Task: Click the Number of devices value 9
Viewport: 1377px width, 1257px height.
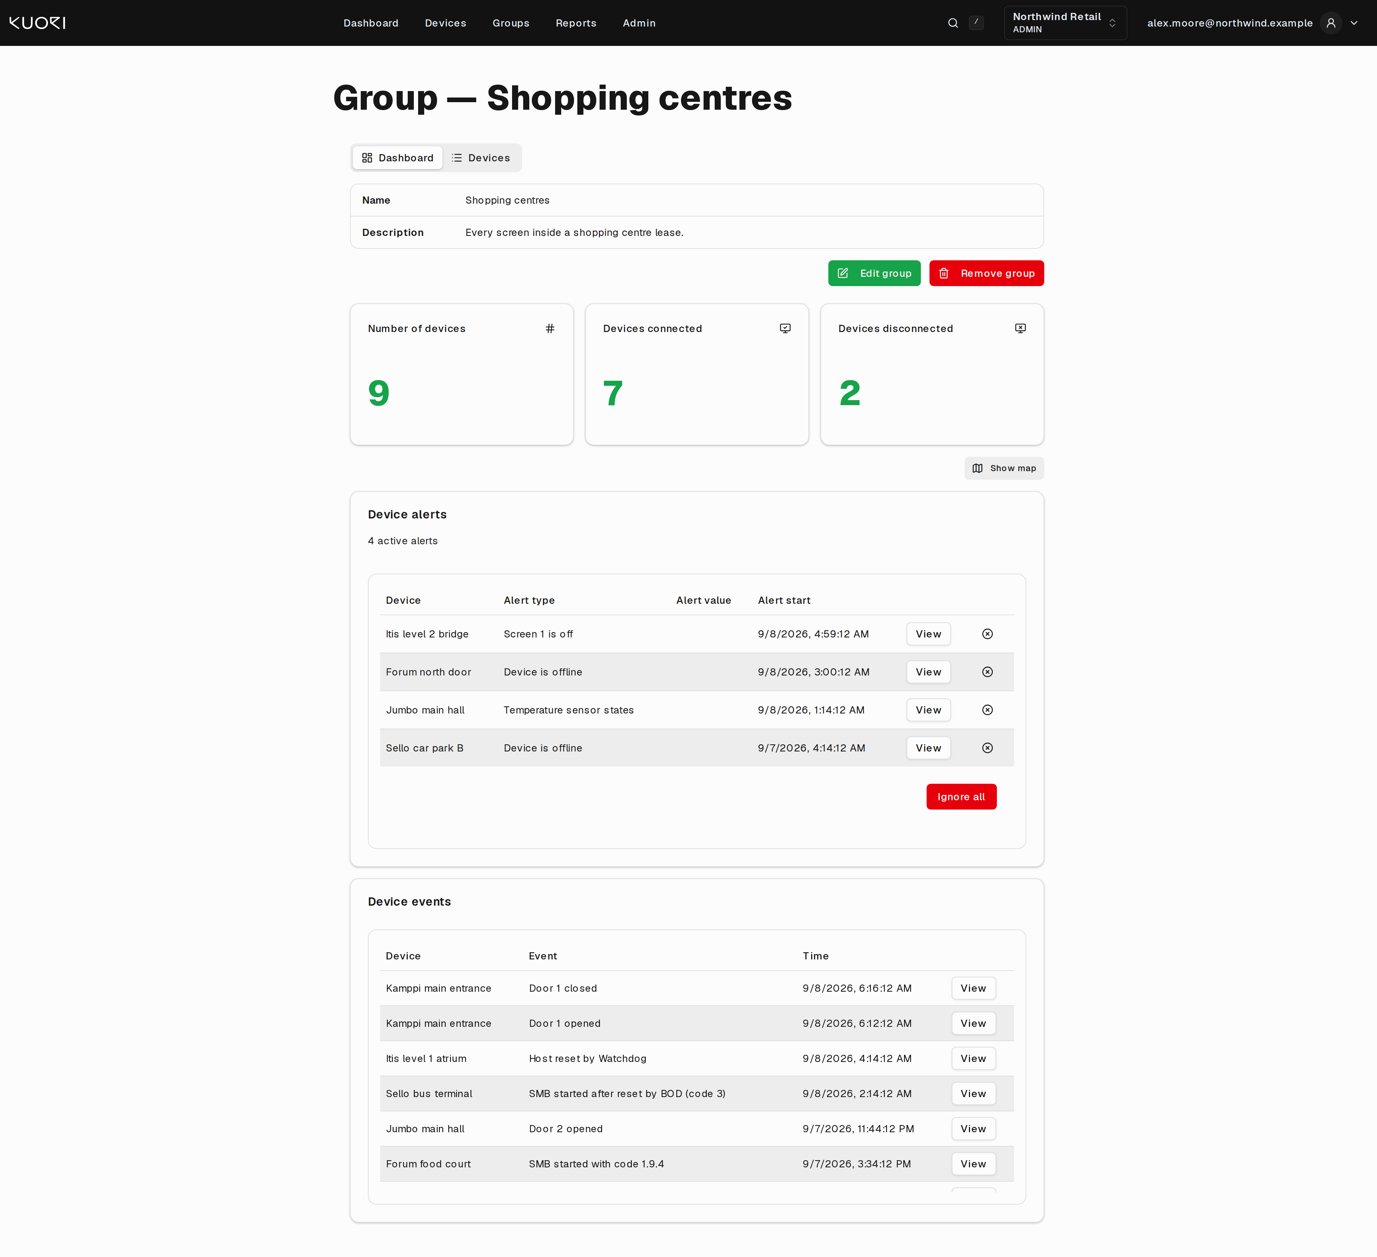Action: tap(378, 393)
